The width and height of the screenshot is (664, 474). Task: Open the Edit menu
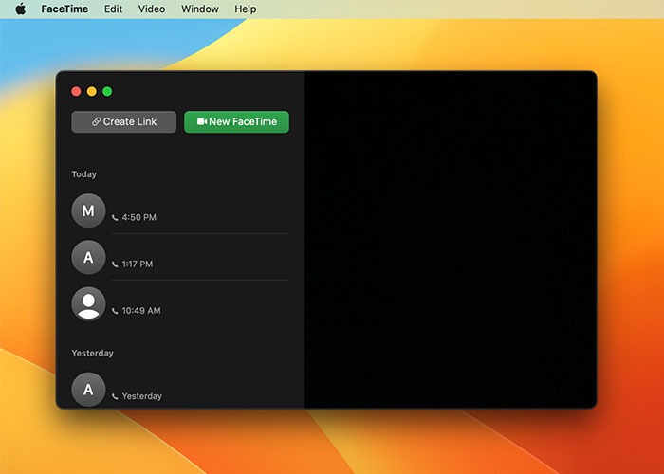coord(114,9)
